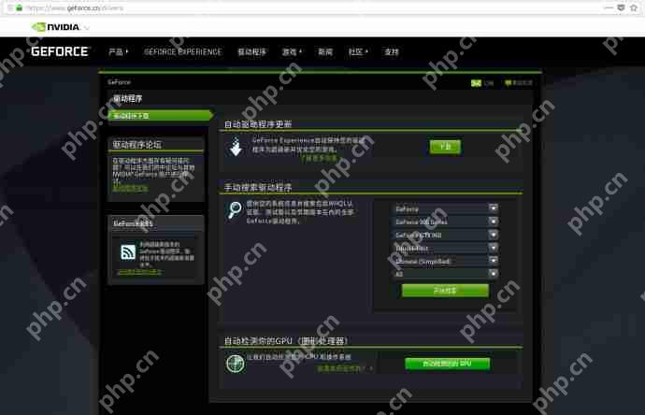The height and width of the screenshot is (415, 645).
Task: Open the green RSS subscription link below feed
Action: (x=139, y=272)
